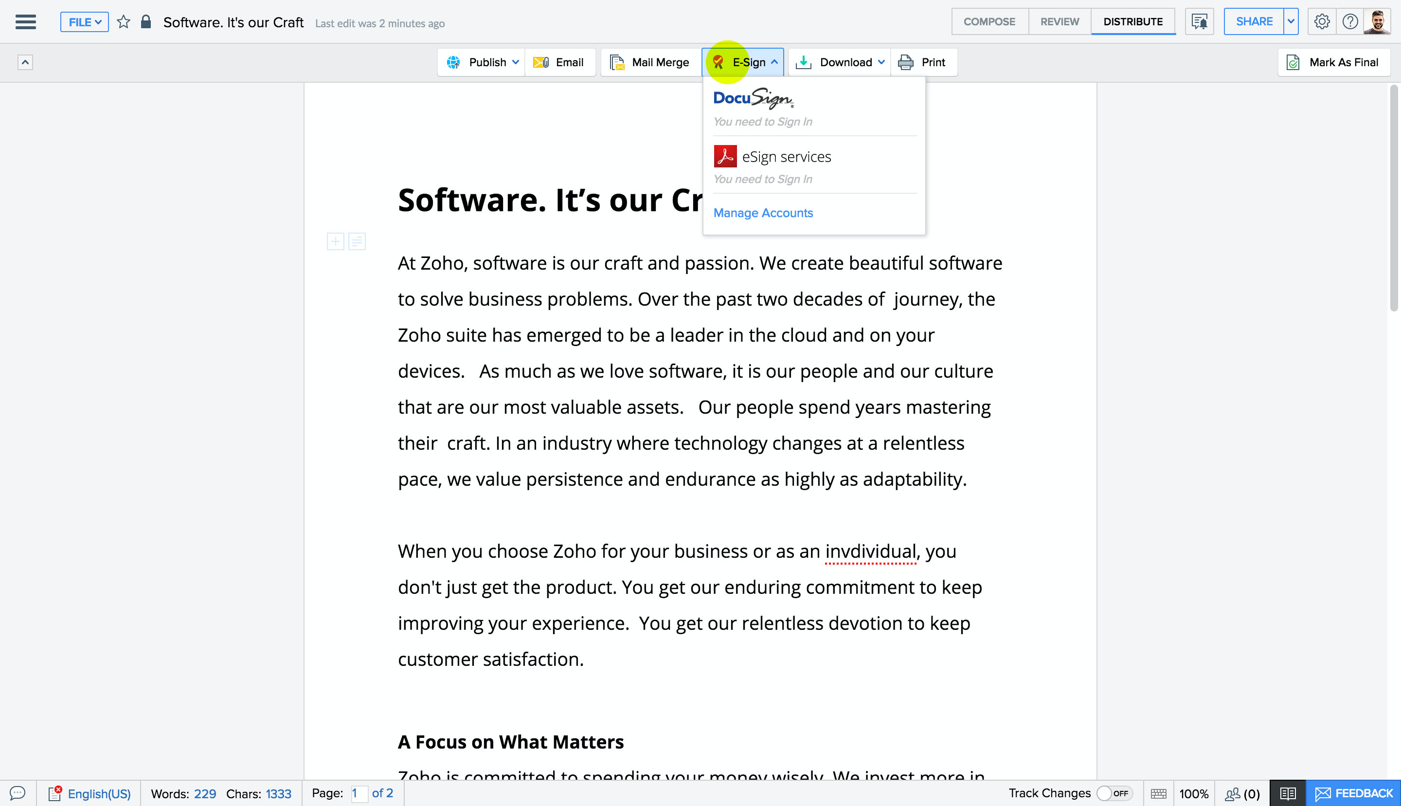
Task: Click Manage Accounts link
Action: coord(763,212)
